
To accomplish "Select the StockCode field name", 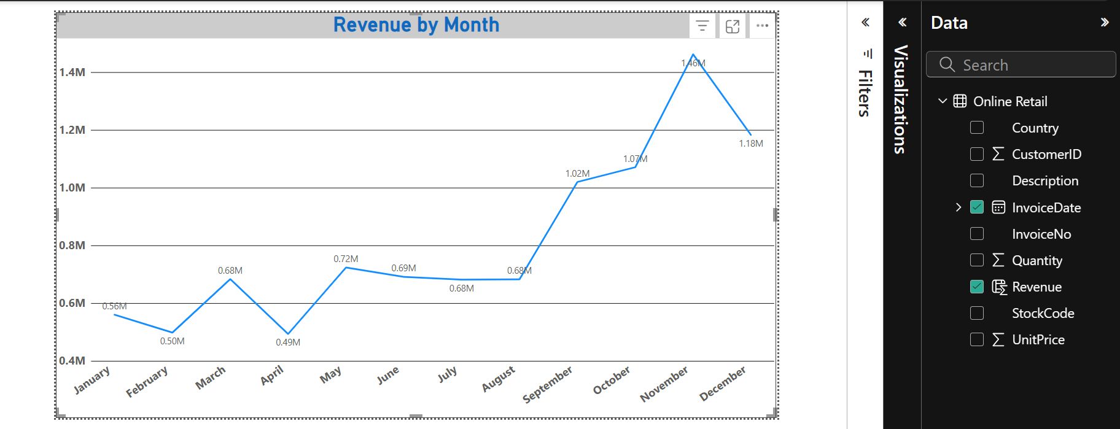I will click(1043, 313).
